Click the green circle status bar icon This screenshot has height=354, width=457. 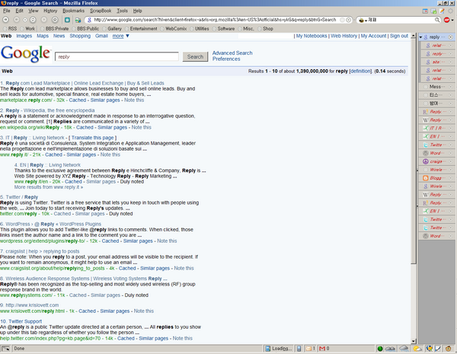(380, 349)
